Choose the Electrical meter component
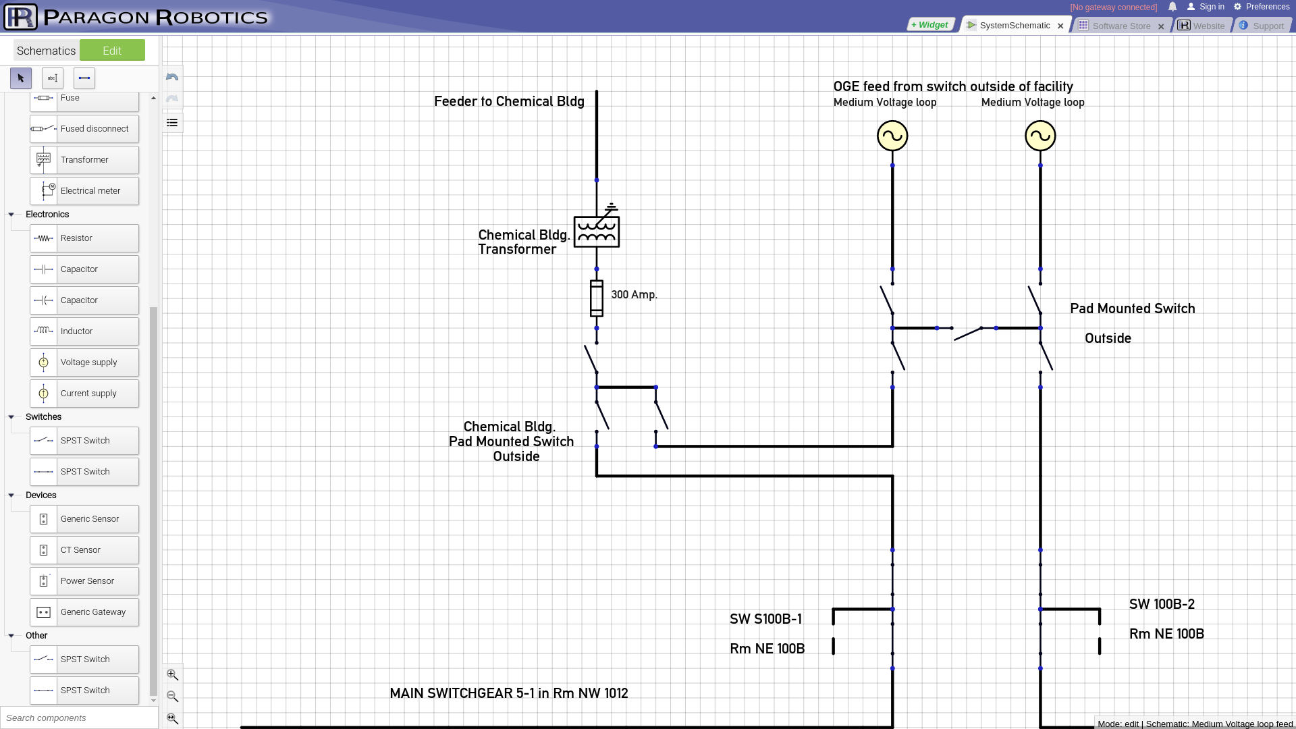The height and width of the screenshot is (729, 1296). click(x=84, y=191)
